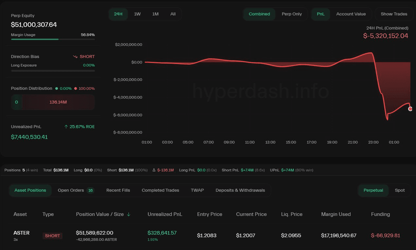Click the red endpoint dot on PnL chart
The height and width of the screenshot is (250, 416).
coord(410,109)
